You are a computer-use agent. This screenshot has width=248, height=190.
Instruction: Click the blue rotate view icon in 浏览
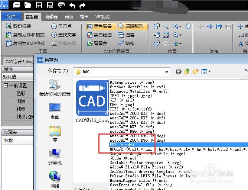[x=219, y=26]
